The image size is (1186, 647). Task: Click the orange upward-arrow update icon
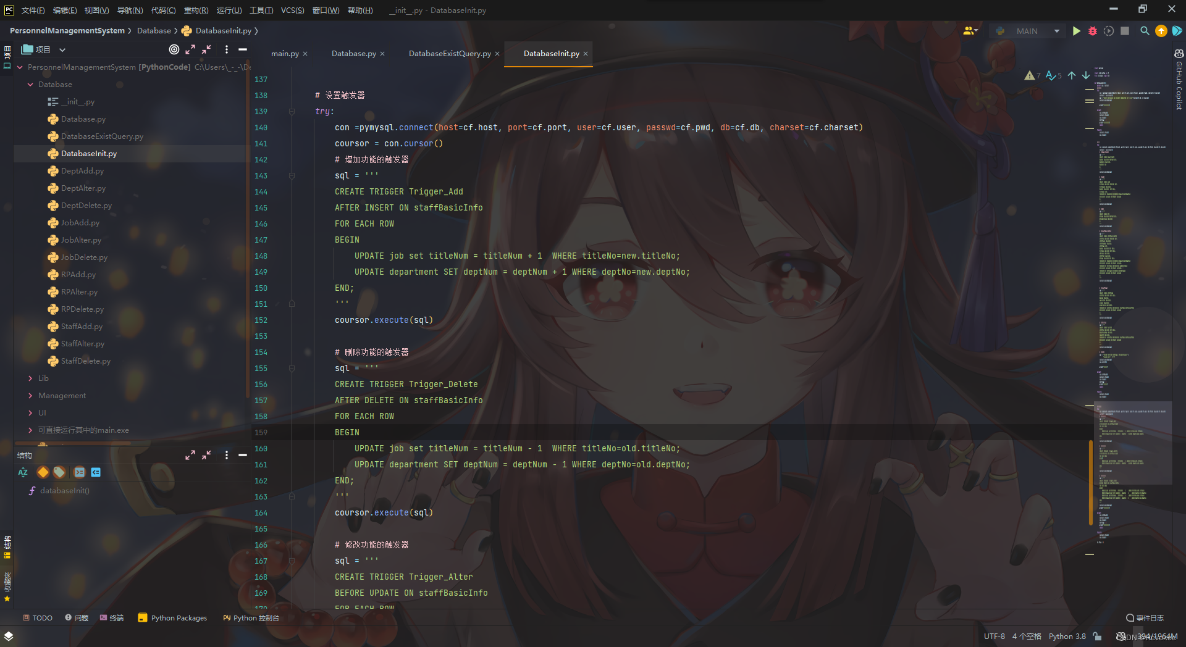tap(1161, 31)
